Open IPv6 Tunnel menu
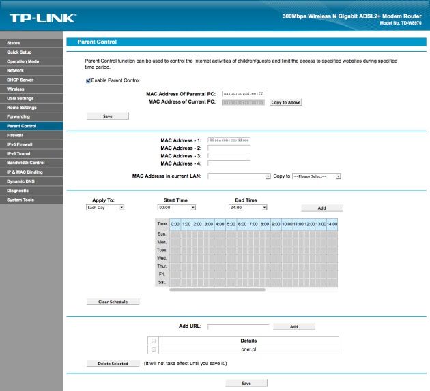 click(31, 154)
